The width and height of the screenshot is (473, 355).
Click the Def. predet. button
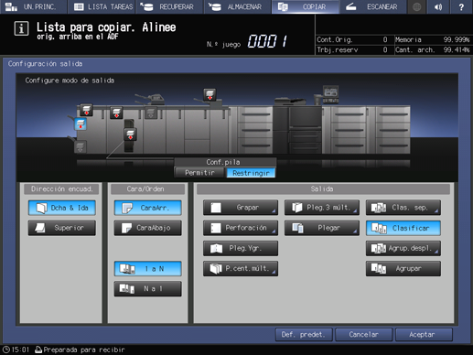coord(304,335)
